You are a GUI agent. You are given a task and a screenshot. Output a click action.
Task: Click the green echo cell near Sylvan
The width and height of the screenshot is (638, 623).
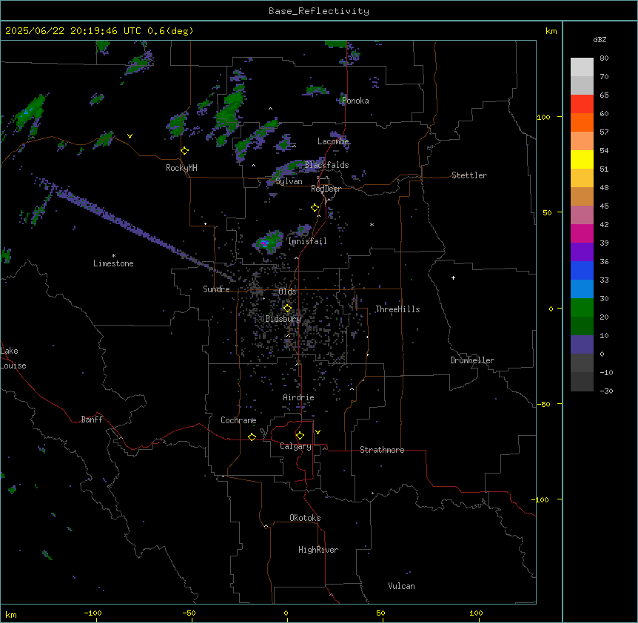tap(294, 166)
